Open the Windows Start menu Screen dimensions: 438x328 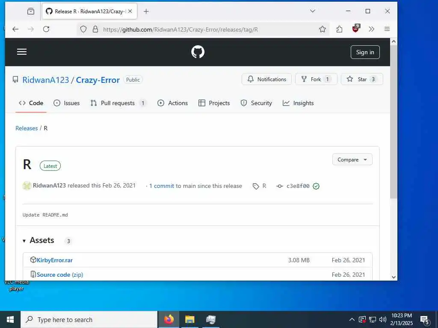pyautogui.click(x=10, y=319)
